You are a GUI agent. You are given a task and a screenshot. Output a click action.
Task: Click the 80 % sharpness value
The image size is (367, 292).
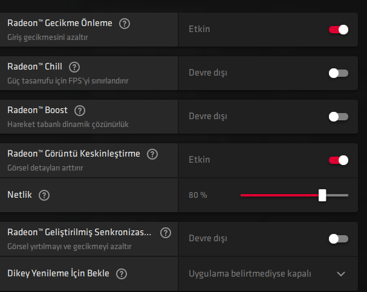click(x=198, y=195)
